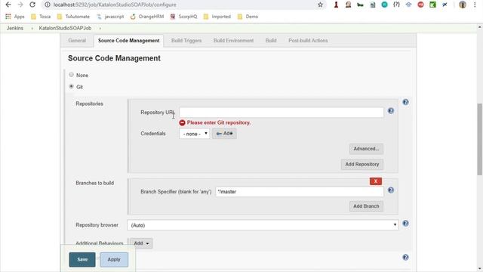
Task: Click the scrollbar up arrow
Action: pos(480,27)
